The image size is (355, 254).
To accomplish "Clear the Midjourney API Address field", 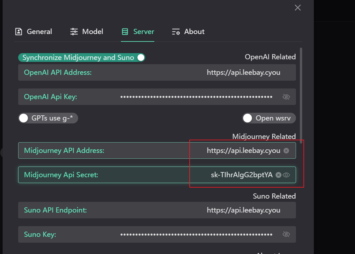I will point(286,151).
